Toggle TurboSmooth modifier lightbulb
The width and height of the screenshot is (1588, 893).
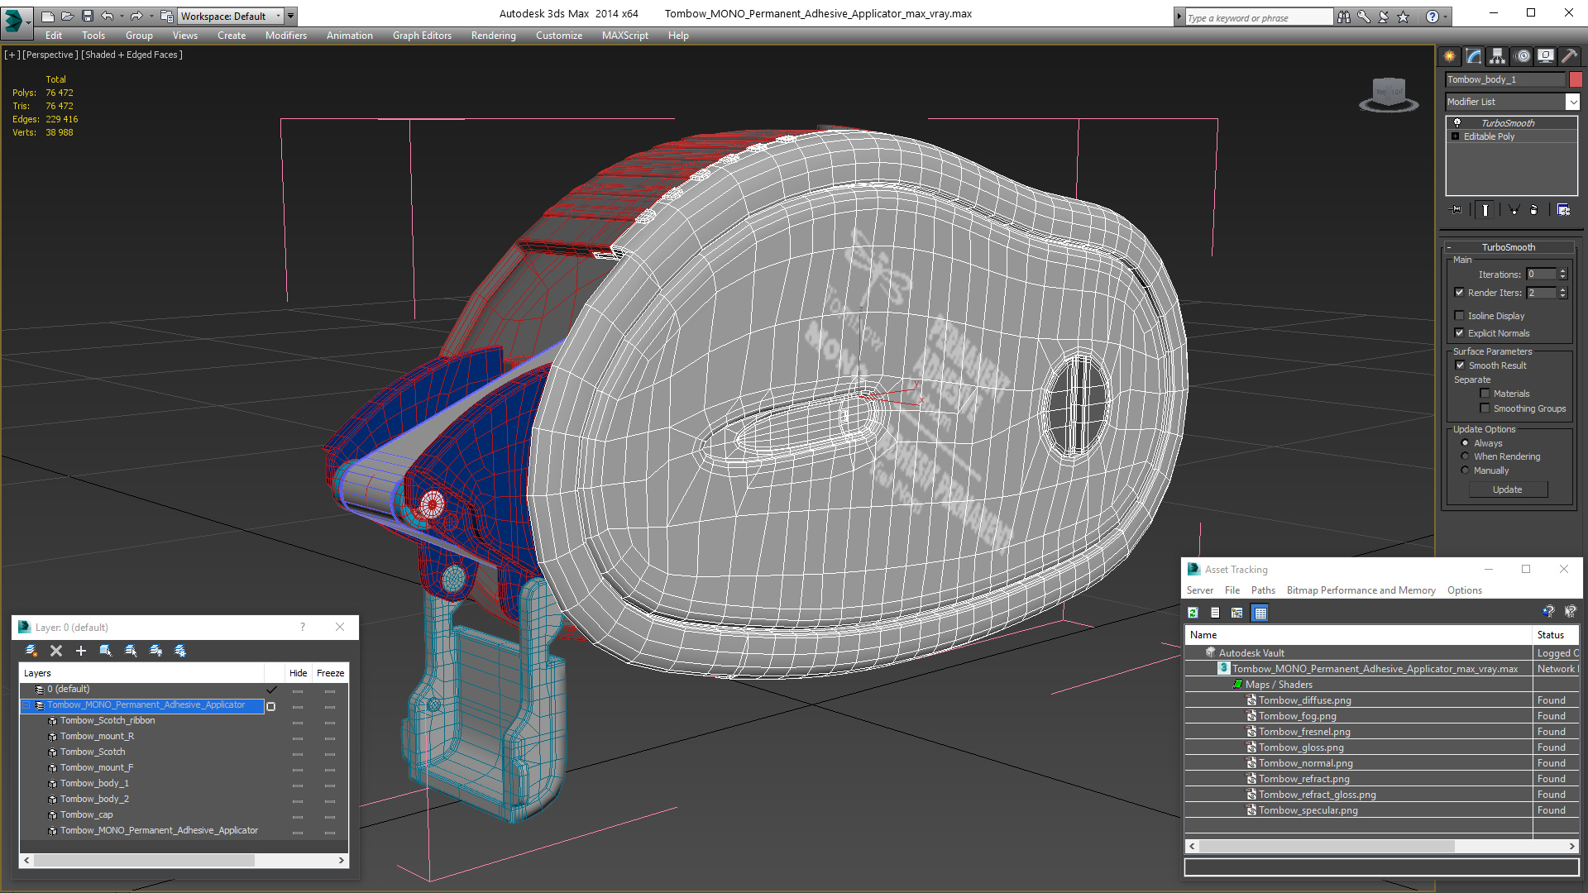coord(1457,122)
